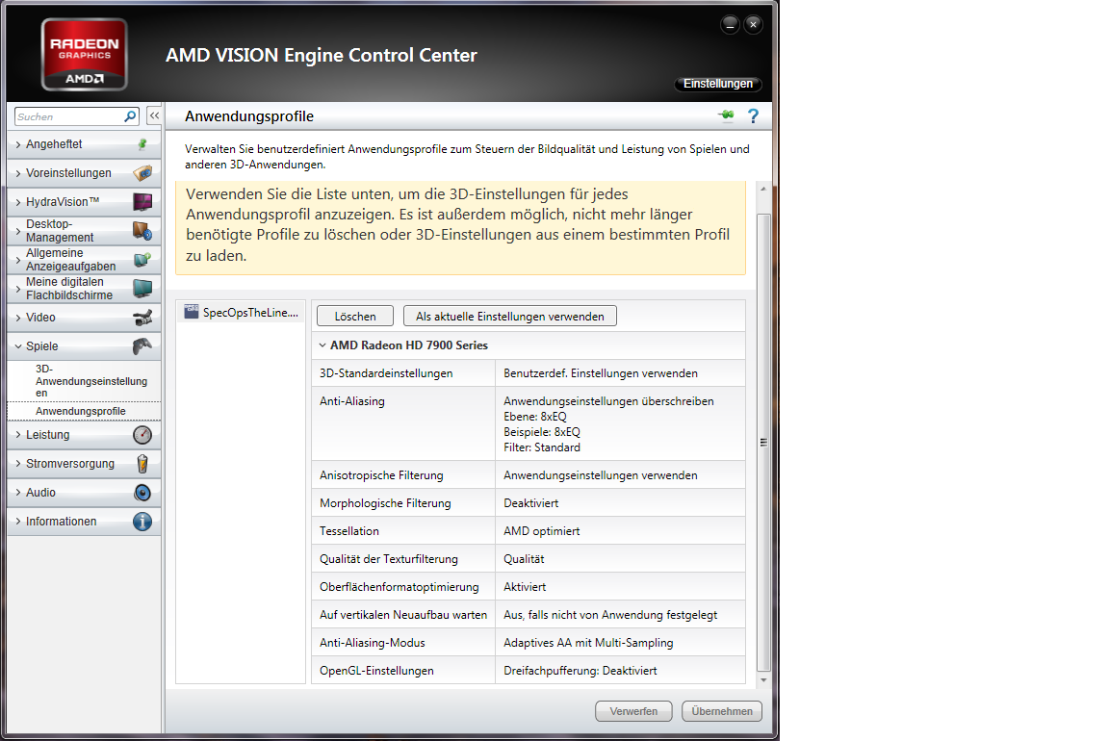The width and height of the screenshot is (1109, 741).
Task: Open Meine digitalen Flachbildschirme section label
Action: (x=69, y=289)
